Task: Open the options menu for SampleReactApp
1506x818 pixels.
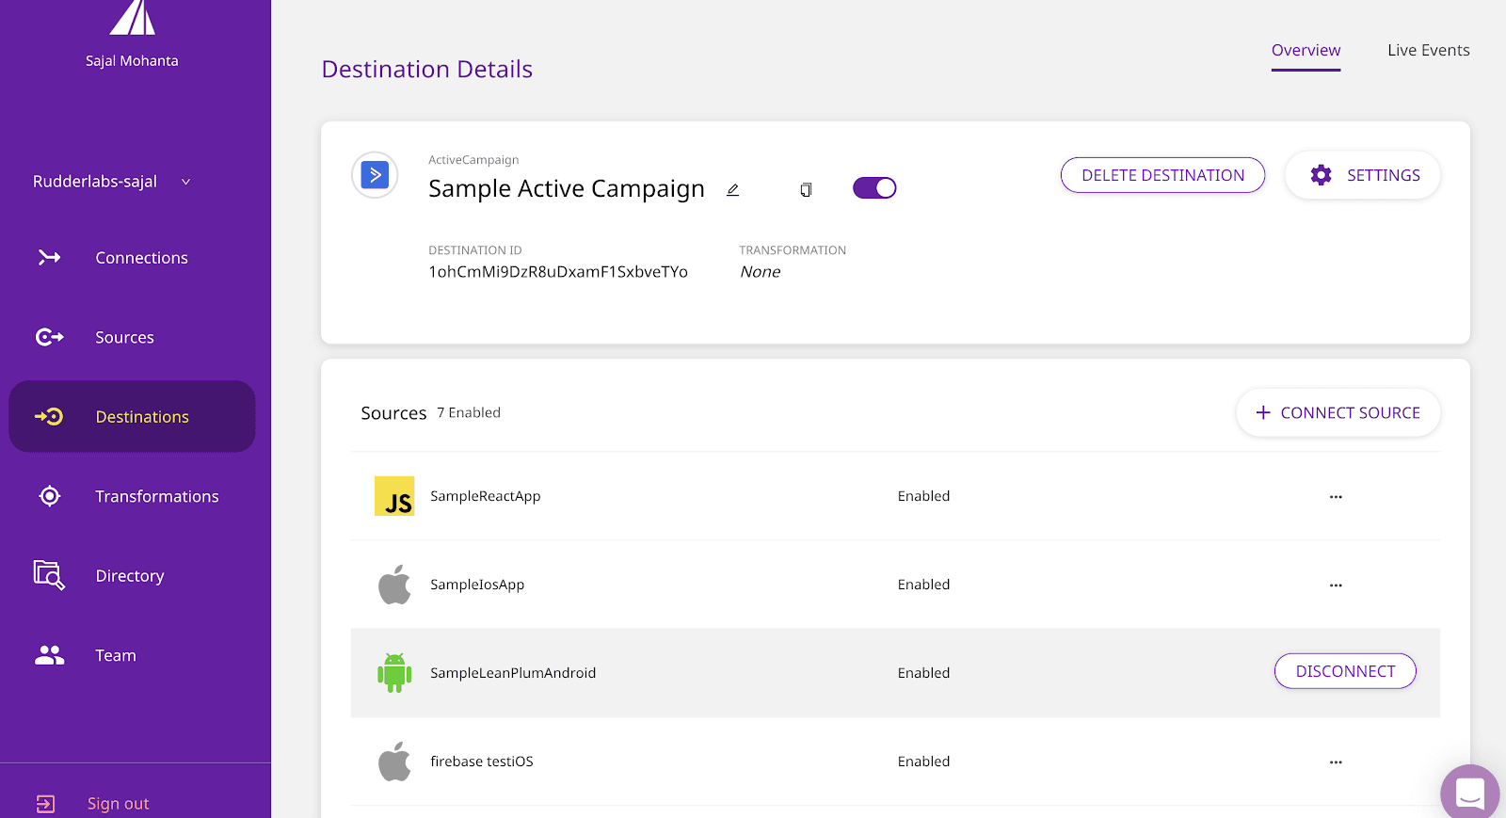Action: point(1336,497)
